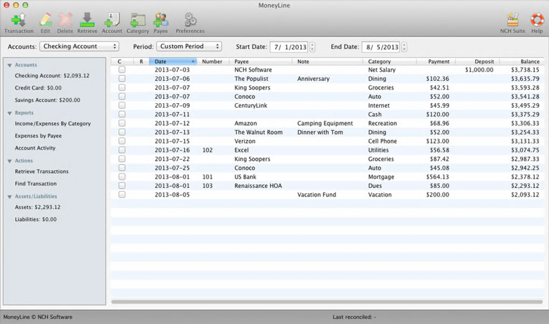Open the Period dropdown showing Custom Period
This screenshot has width=549, height=324.
(x=189, y=47)
